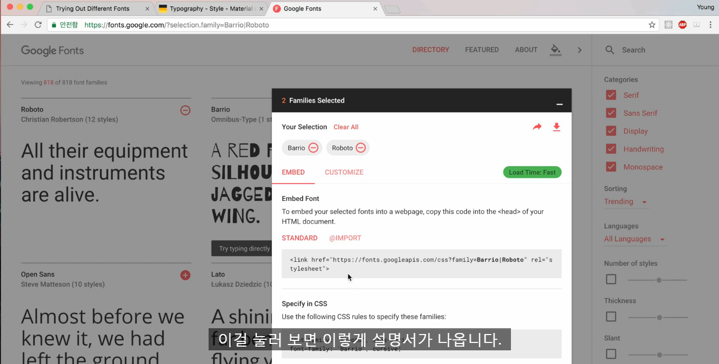Screen dimensions: 719x364
Task: Uncheck the Display category
Action: tap(611, 131)
